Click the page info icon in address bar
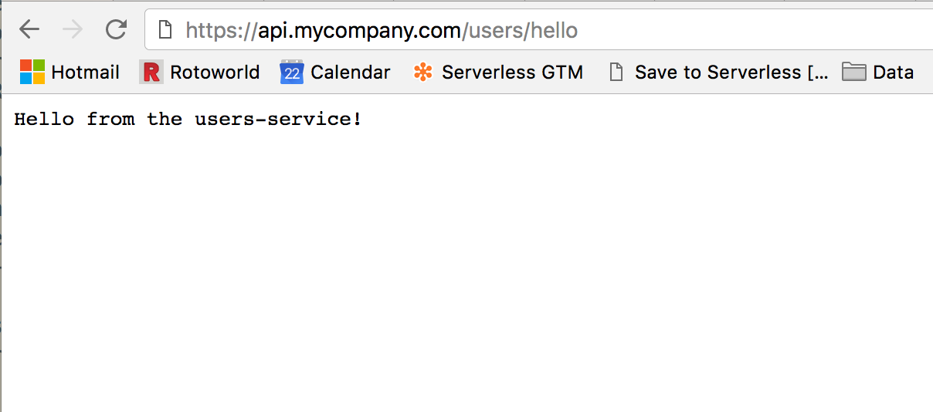 click(x=164, y=30)
